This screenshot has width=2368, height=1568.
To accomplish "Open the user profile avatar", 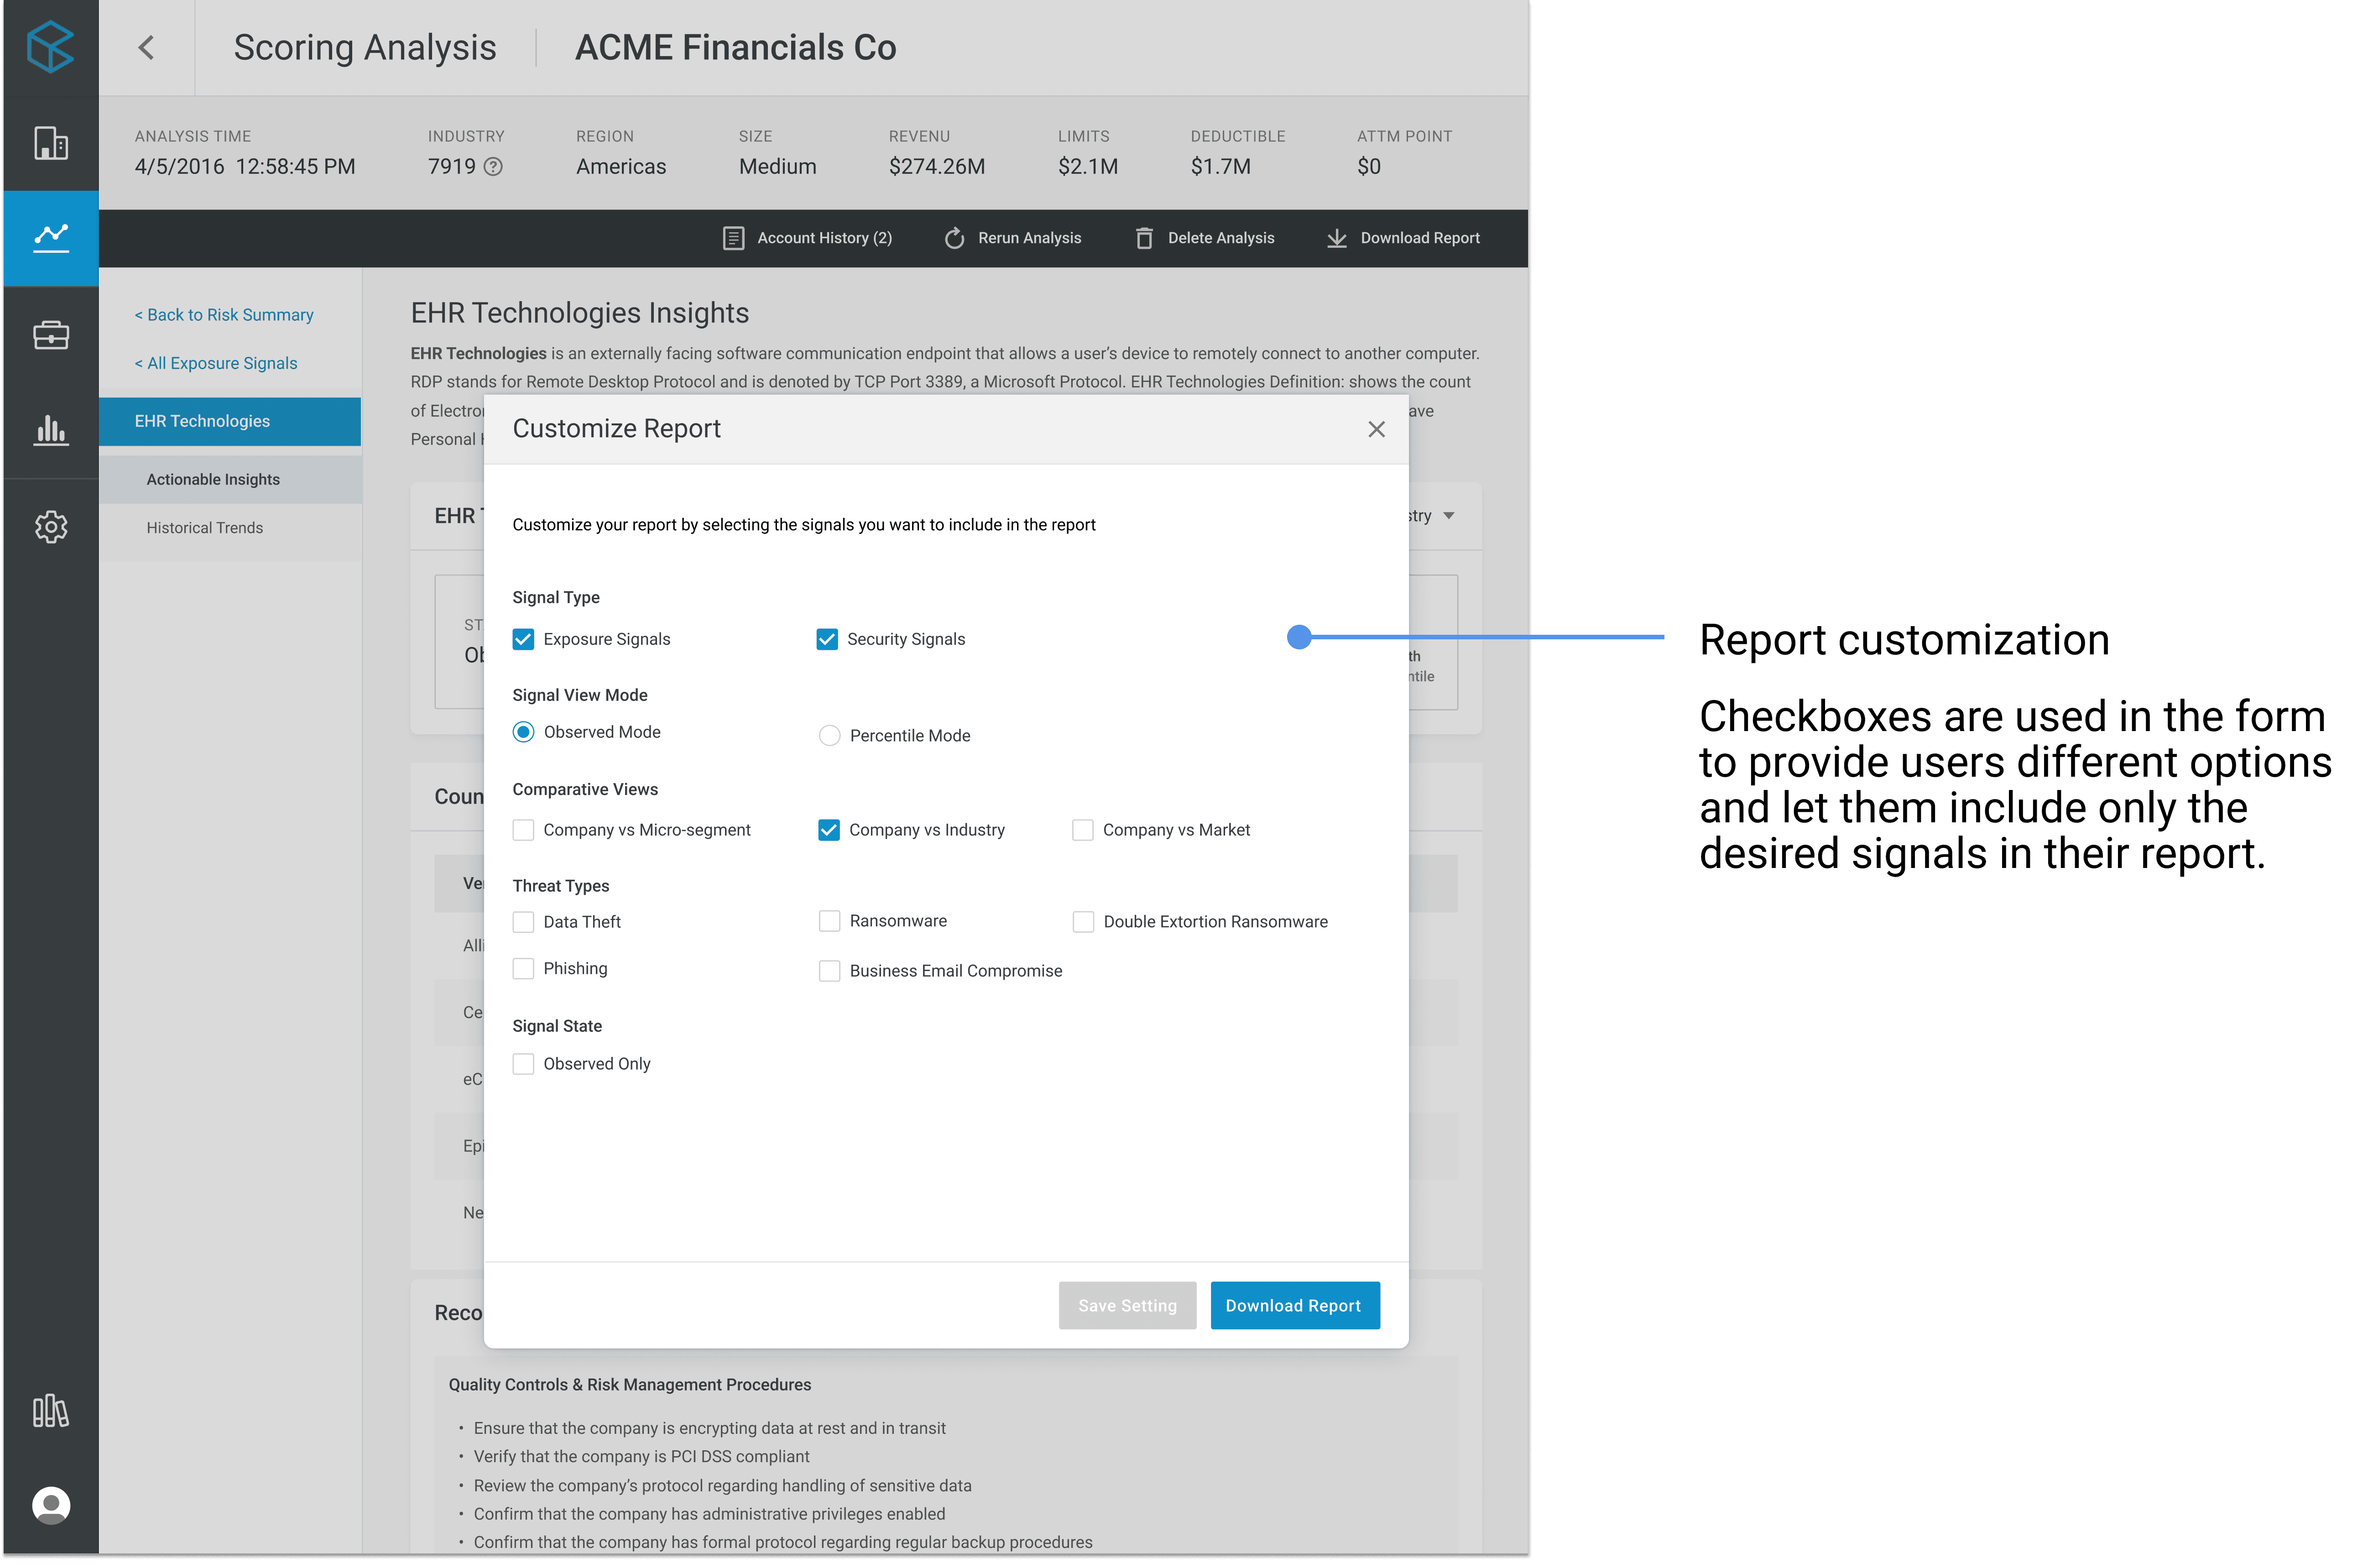I will pyautogui.click(x=51, y=1505).
